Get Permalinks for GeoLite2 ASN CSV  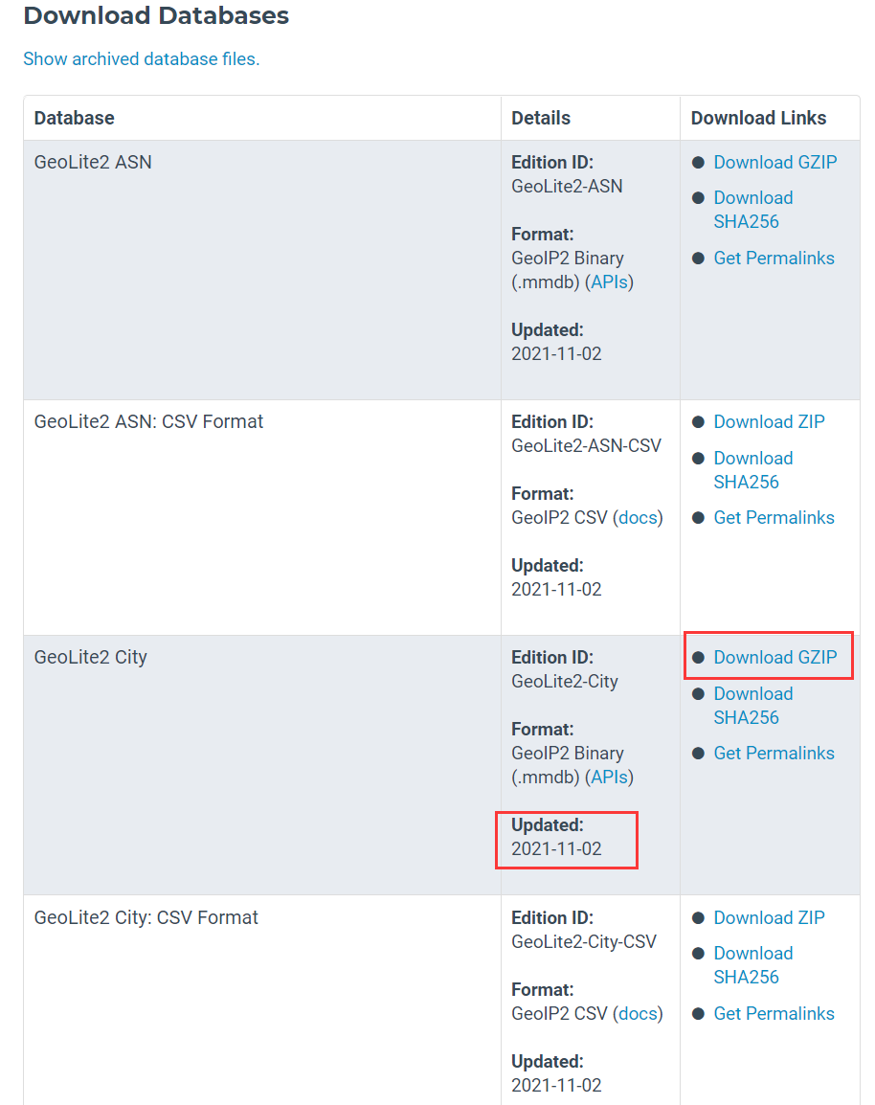click(x=774, y=517)
